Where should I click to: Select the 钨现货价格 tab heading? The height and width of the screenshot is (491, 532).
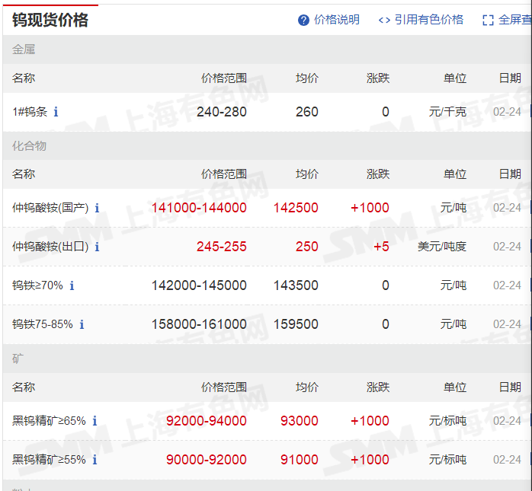coord(50,20)
